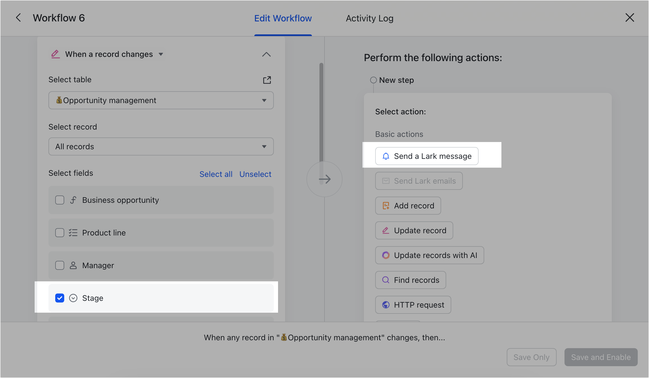
Task: Click the AI ring icon on Update records with AI
Action: coord(386,255)
